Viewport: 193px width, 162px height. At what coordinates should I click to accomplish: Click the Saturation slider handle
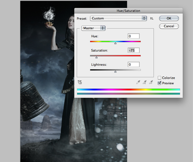pos(96,57)
